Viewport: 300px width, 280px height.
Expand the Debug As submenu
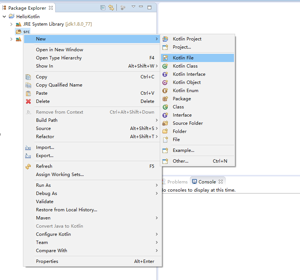click(x=92, y=193)
